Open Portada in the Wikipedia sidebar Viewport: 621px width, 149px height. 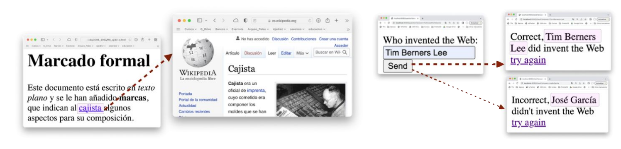(185, 94)
